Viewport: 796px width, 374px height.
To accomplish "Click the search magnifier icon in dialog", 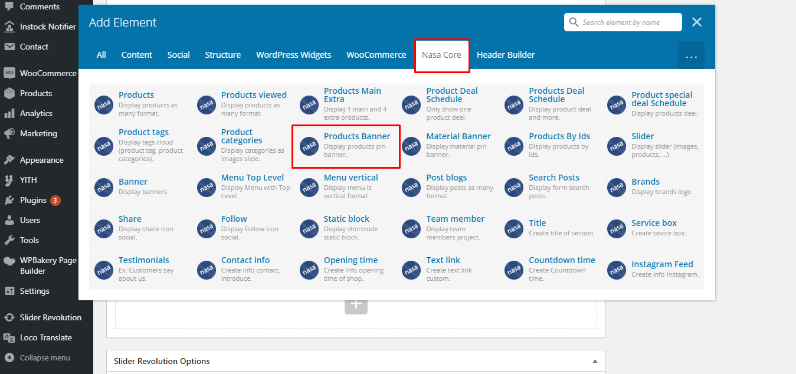I will pos(574,22).
